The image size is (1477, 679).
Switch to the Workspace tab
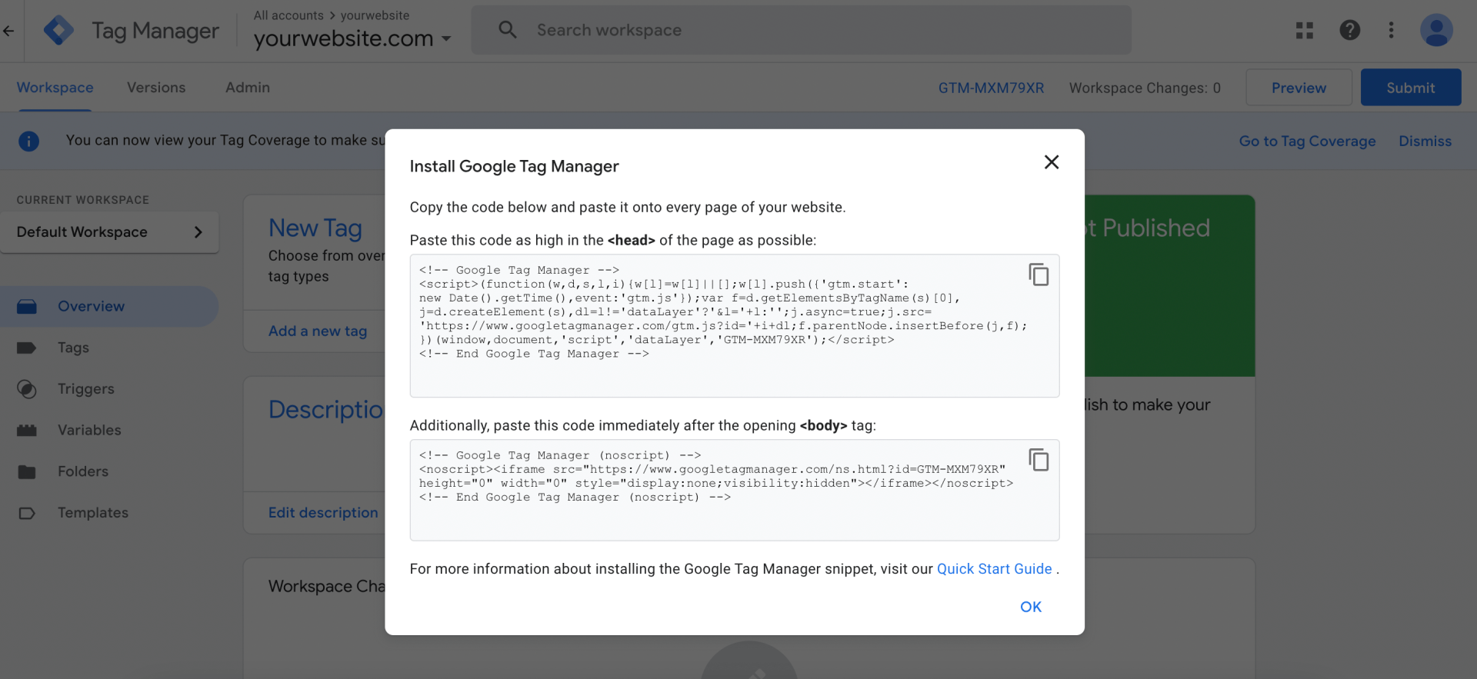[55, 88]
